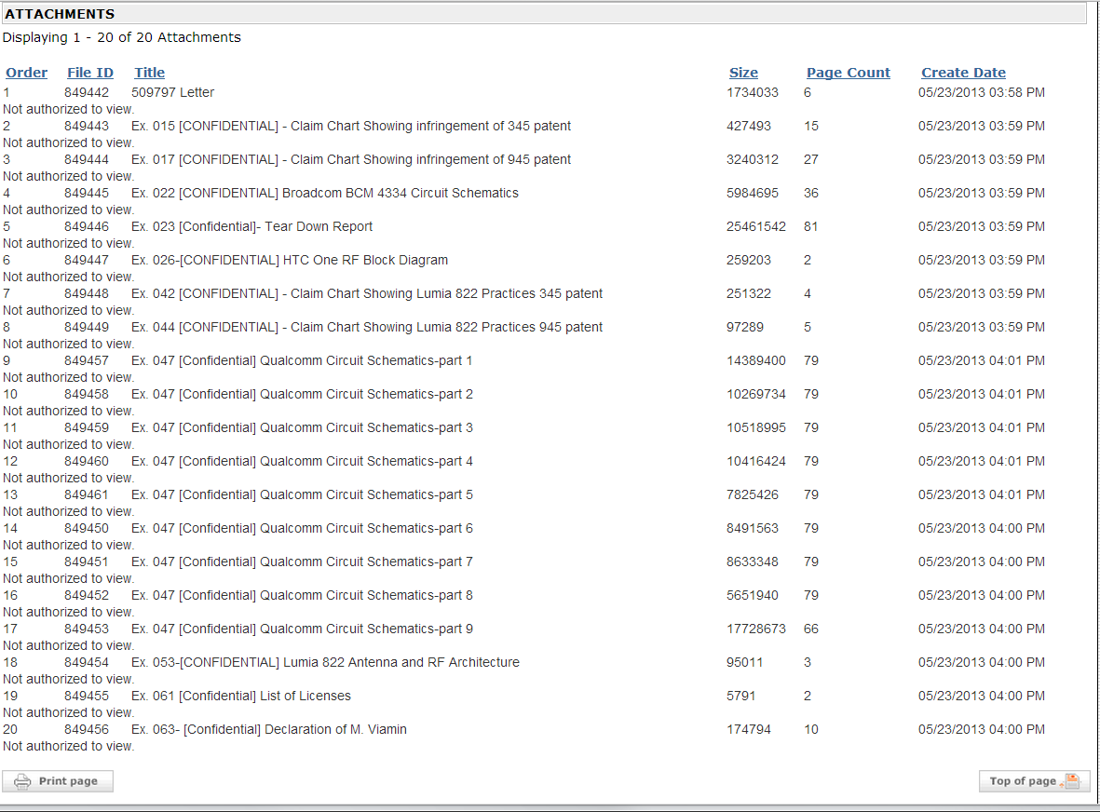Sort attachments by Create Date column

[x=963, y=73]
